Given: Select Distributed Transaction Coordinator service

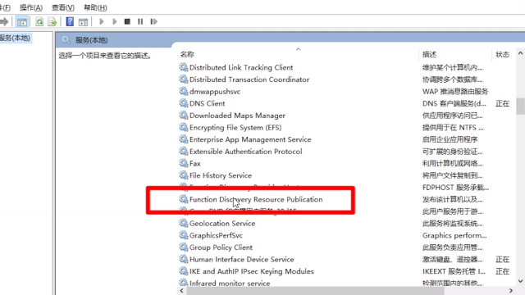Looking at the screenshot, I should click(249, 79).
